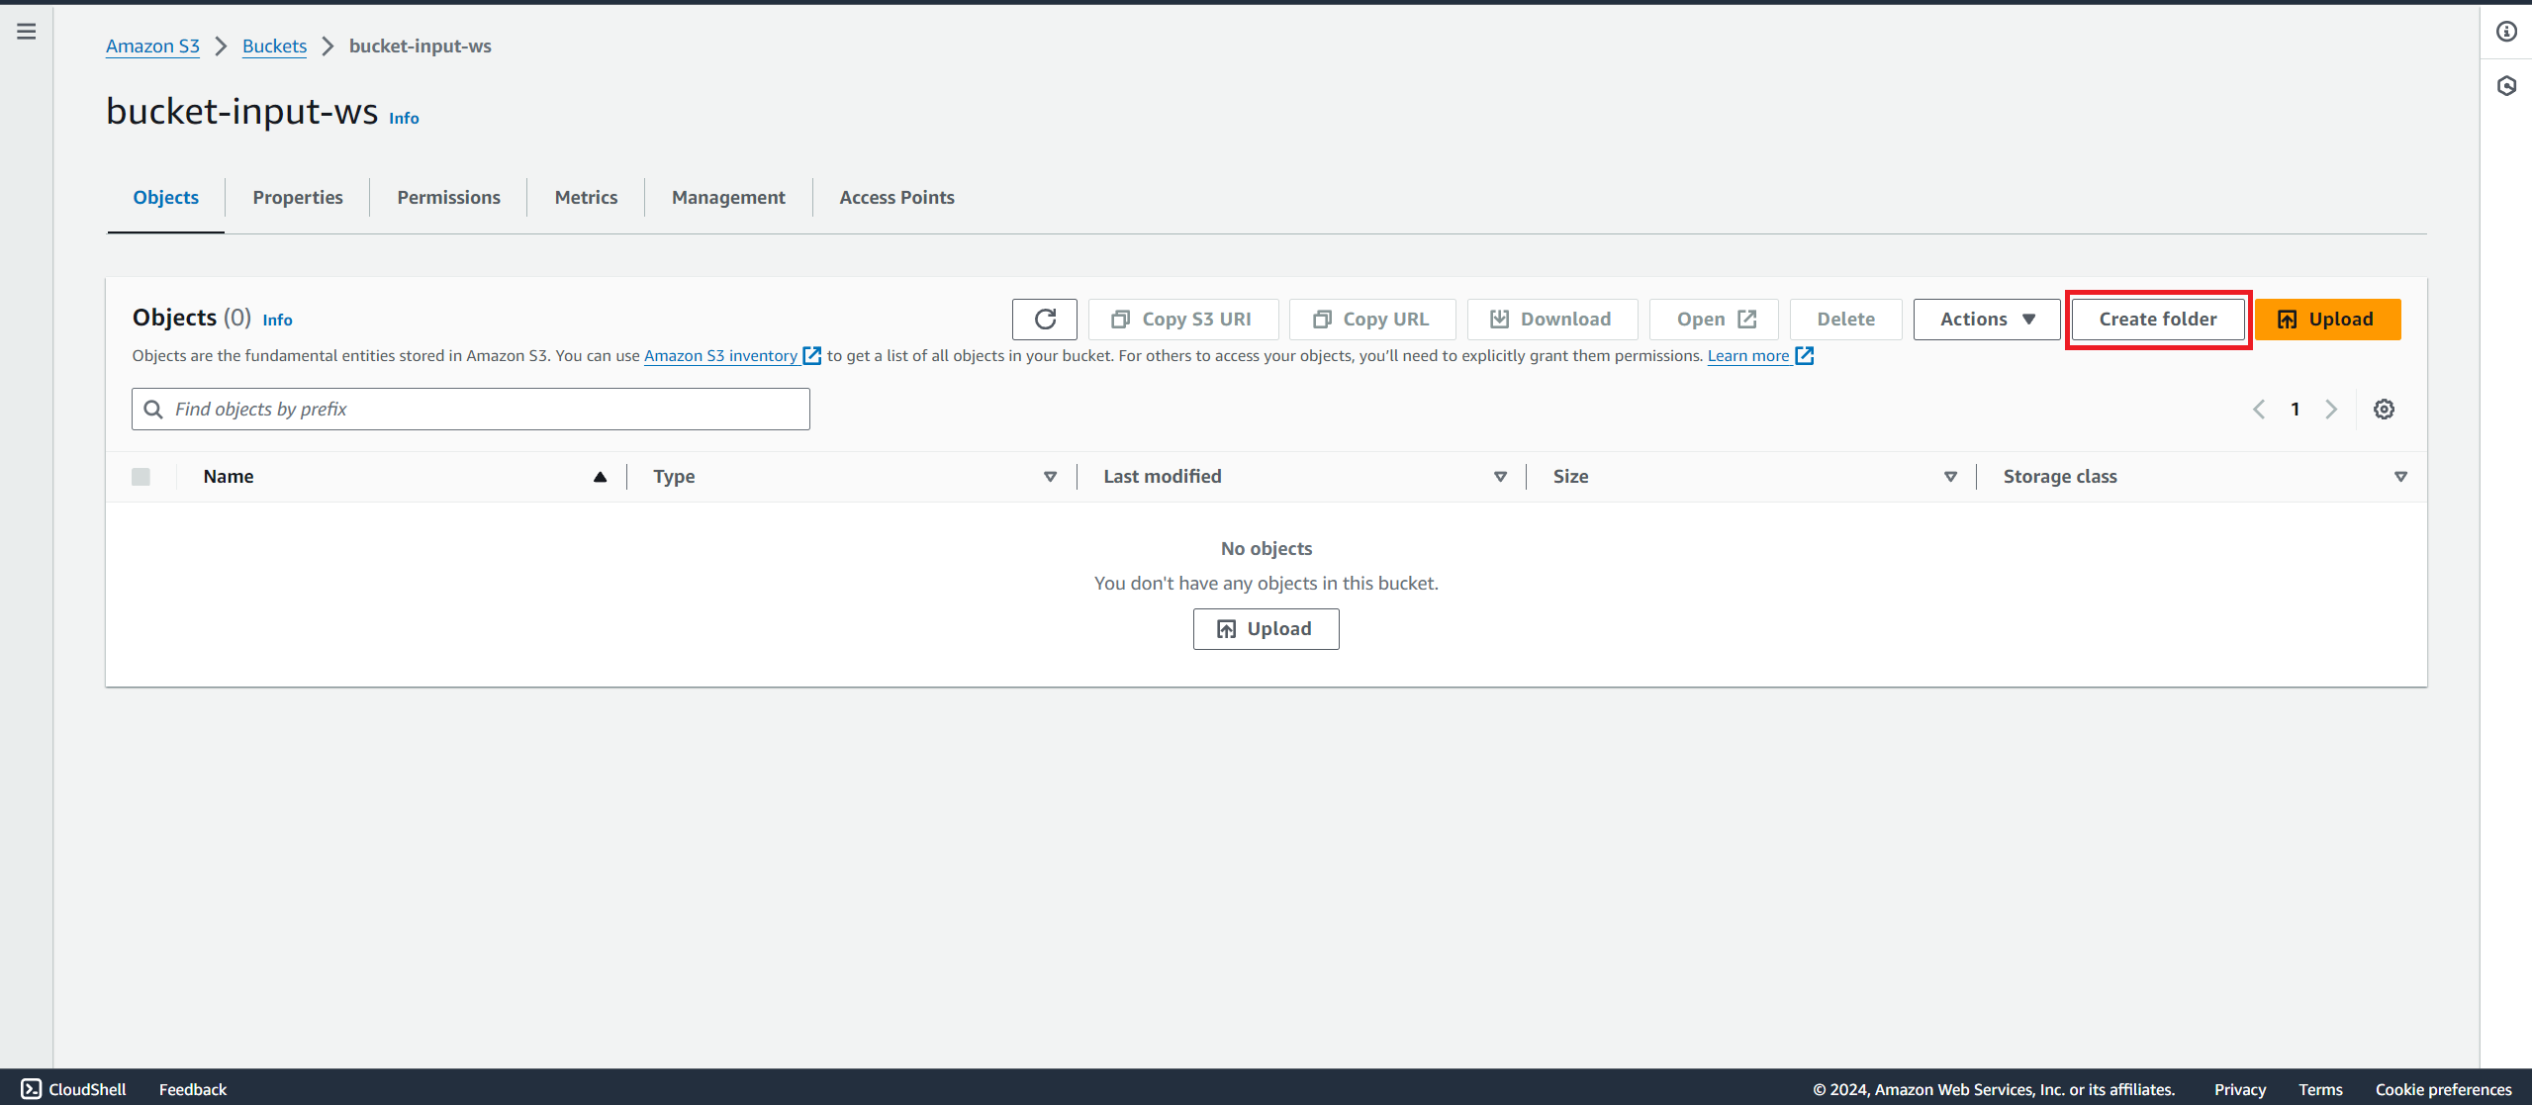Click bucket-input-ws breadcrumb text
This screenshot has height=1105, width=2532.
tap(421, 46)
